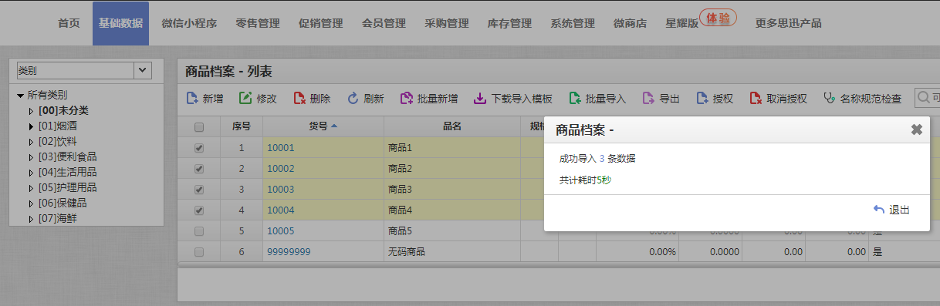Expand the [04]生活用品 category arrow
This screenshot has height=306, width=940.
[x=32, y=173]
